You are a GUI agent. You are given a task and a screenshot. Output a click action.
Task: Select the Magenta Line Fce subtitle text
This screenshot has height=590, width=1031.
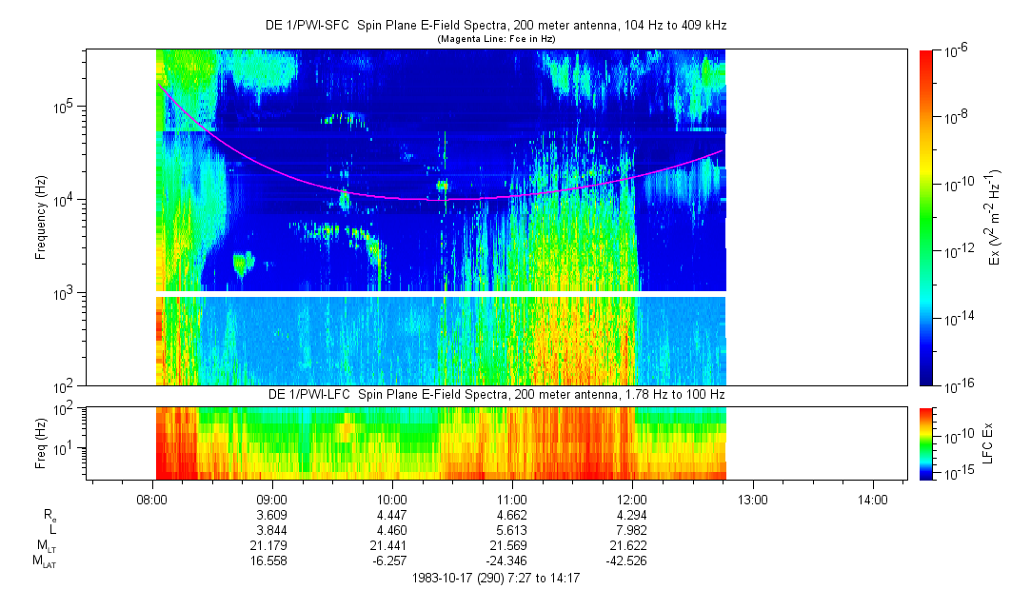click(496, 39)
